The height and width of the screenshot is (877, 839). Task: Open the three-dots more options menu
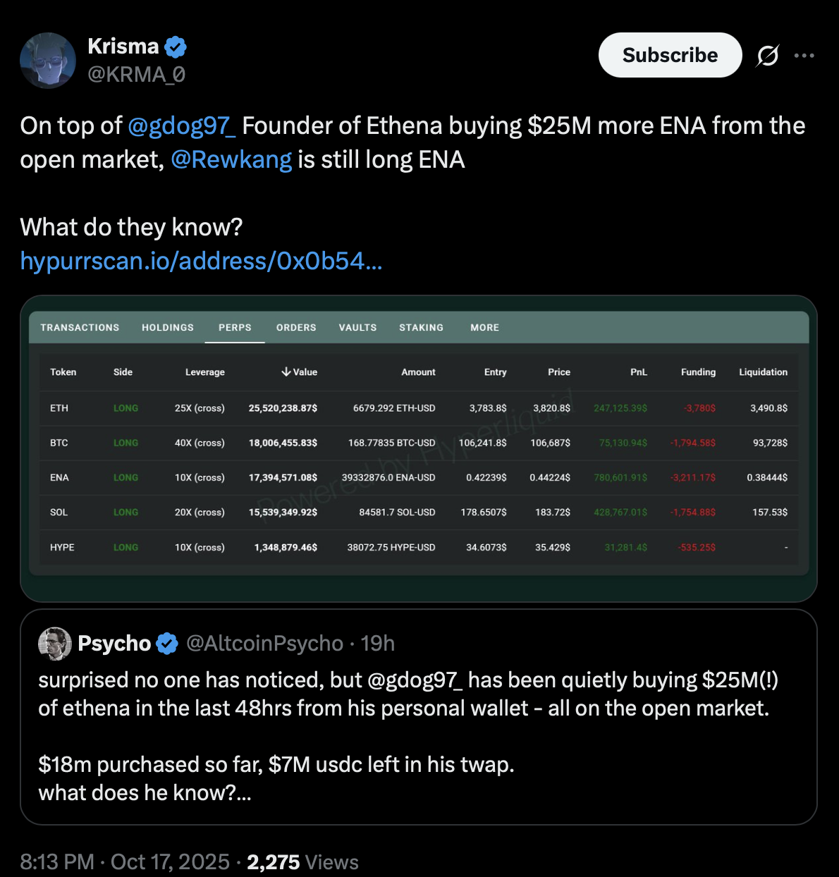tap(804, 55)
